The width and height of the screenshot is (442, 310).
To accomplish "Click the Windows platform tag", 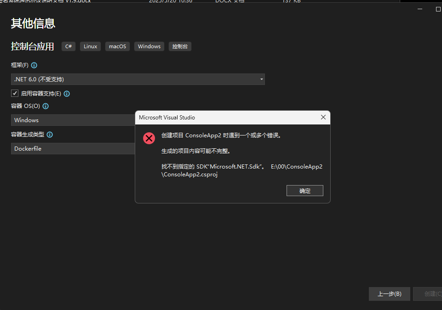I will pyautogui.click(x=149, y=46).
